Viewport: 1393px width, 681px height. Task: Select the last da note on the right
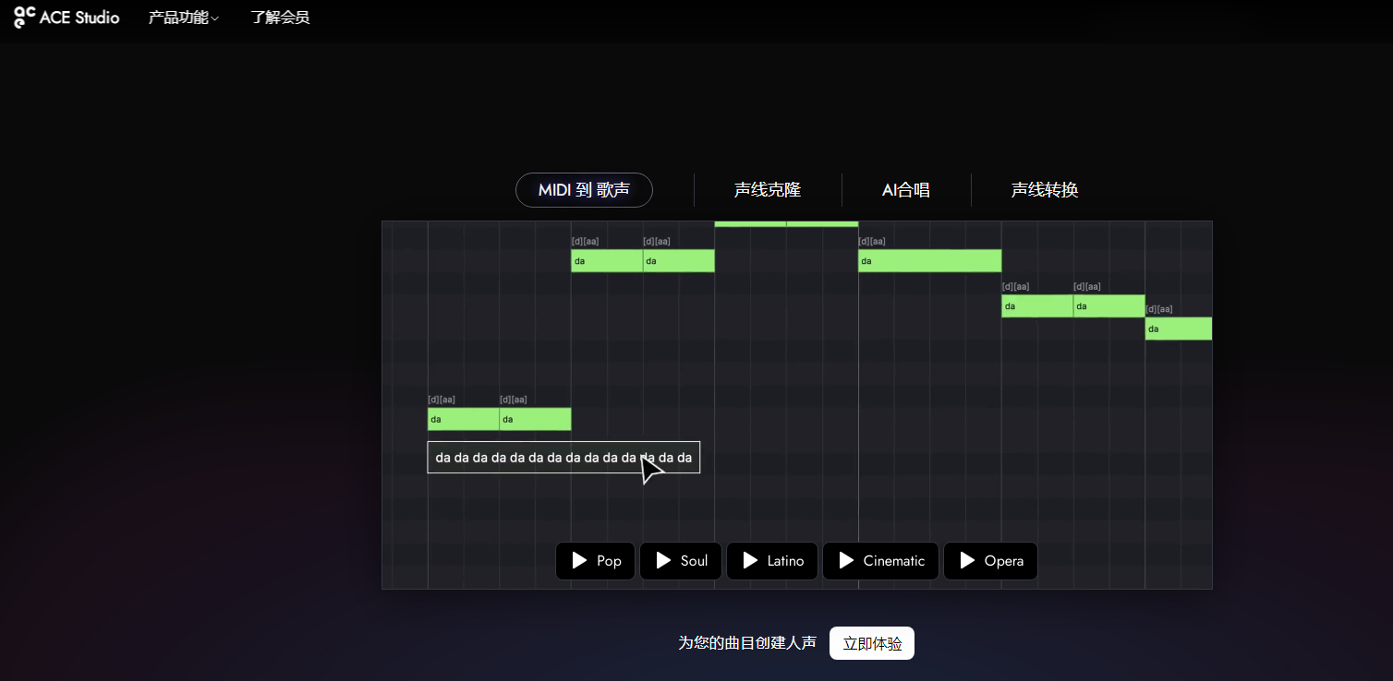coord(1178,328)
